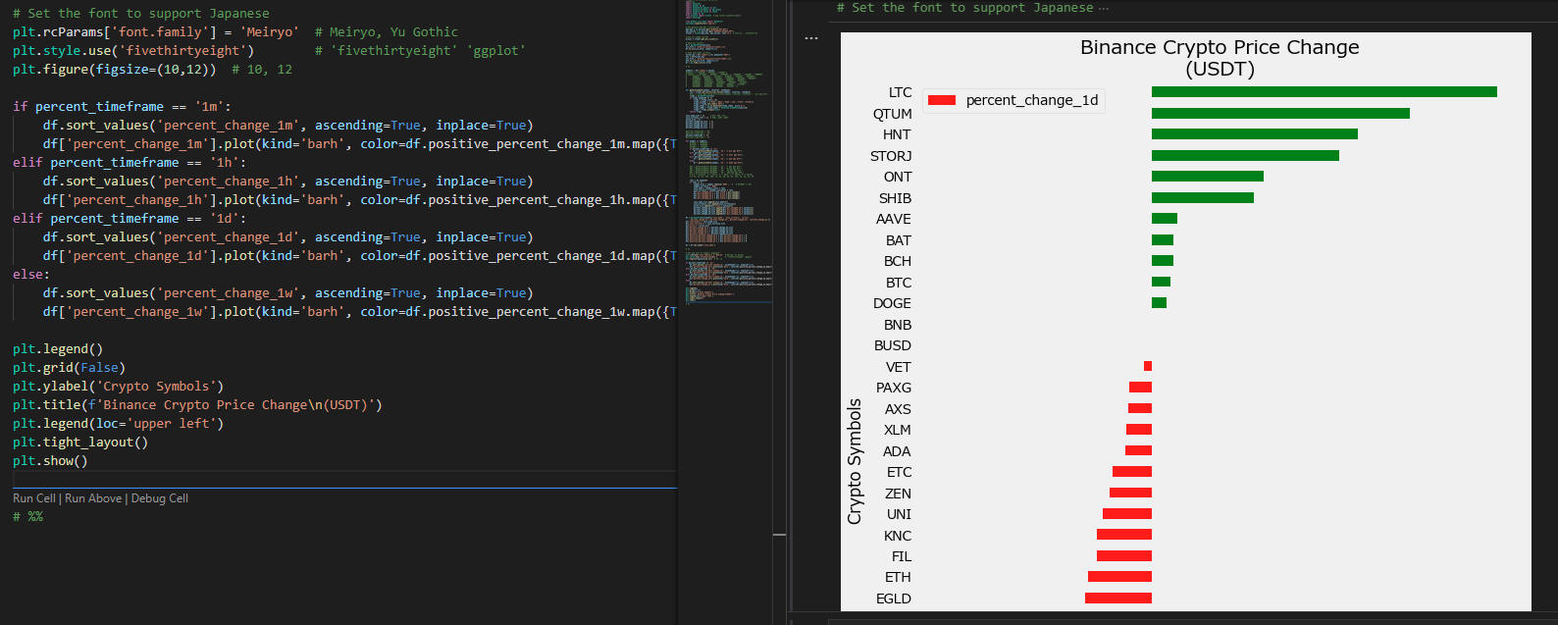This screenshot has height=625, width=1558.
Task: Click the ZEN label on the chart
Action: 898,494
